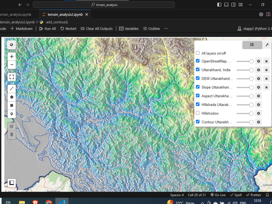Hide the Contour Uttarakhand layer
The height and width of the screenshot is (204, 272).
(x=197, y=122)
